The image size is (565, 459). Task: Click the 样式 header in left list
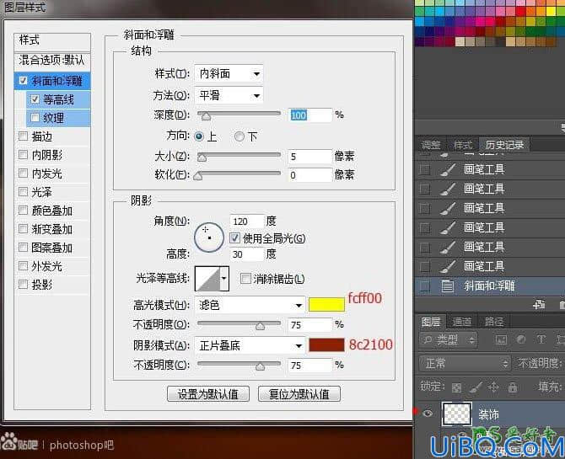(52, 40)
